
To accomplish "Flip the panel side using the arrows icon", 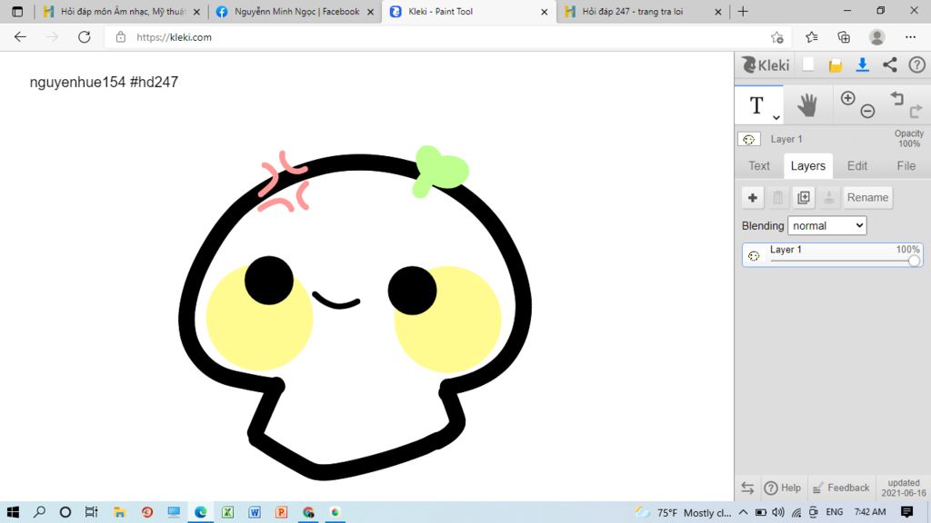I will coord(747,488).
